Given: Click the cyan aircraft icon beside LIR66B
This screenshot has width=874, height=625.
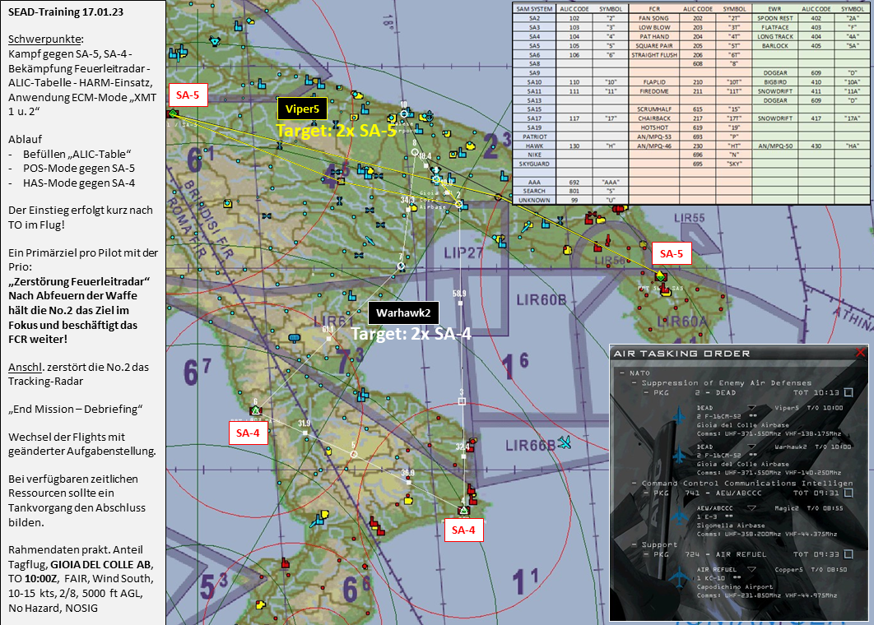Looking at the screenshot, I should 564,443.
